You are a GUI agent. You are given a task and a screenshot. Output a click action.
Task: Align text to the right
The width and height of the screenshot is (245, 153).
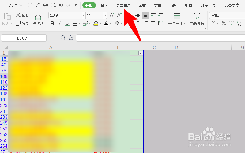(145, 24)
